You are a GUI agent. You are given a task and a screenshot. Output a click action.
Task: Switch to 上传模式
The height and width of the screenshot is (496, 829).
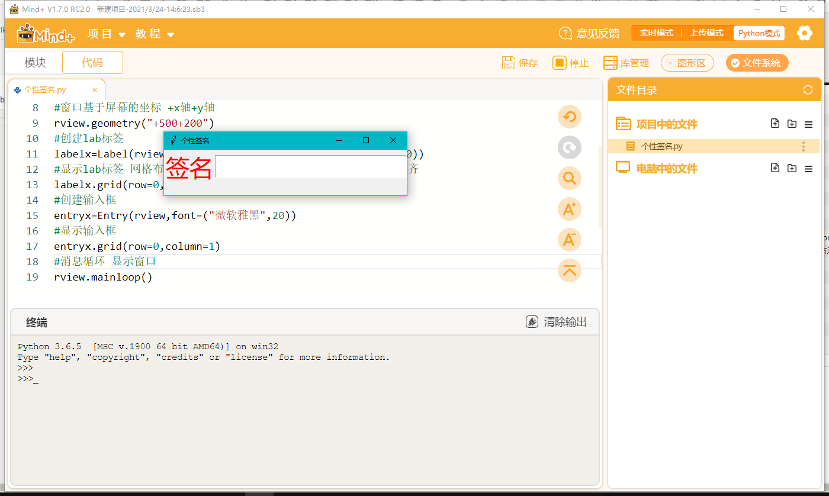point(706,33)
